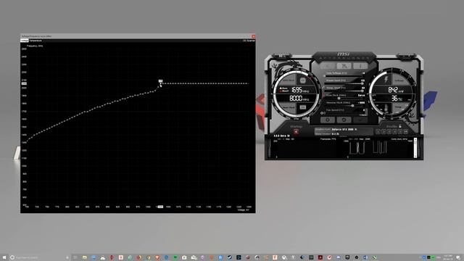
Task: Click the voltage lightning icon in right gauge
Action: tap(386, 80)
